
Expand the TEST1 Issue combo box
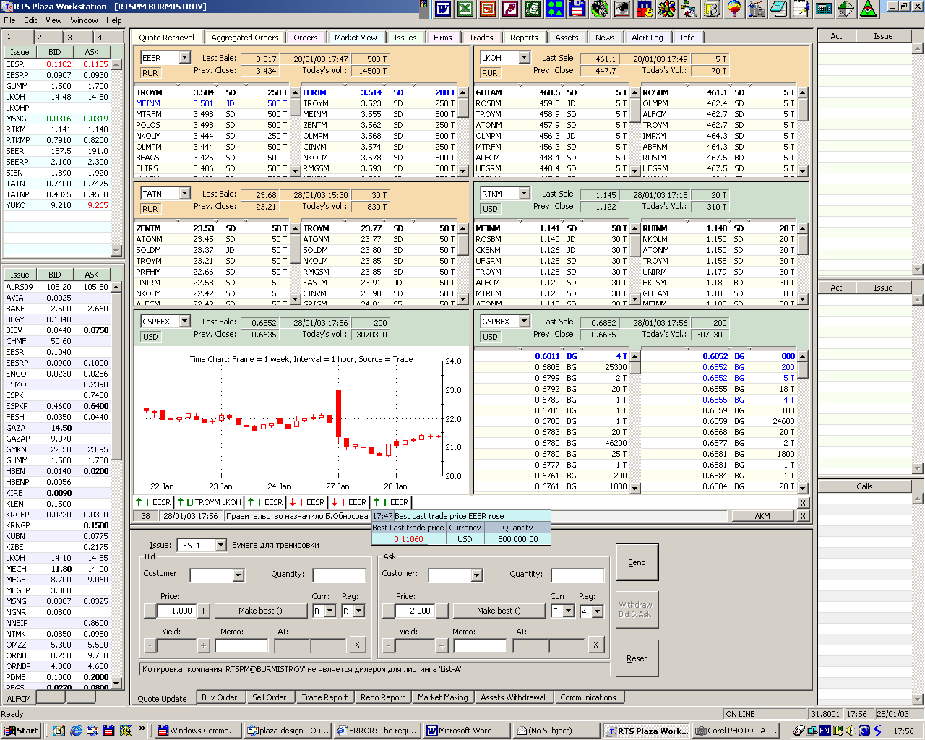220,546
